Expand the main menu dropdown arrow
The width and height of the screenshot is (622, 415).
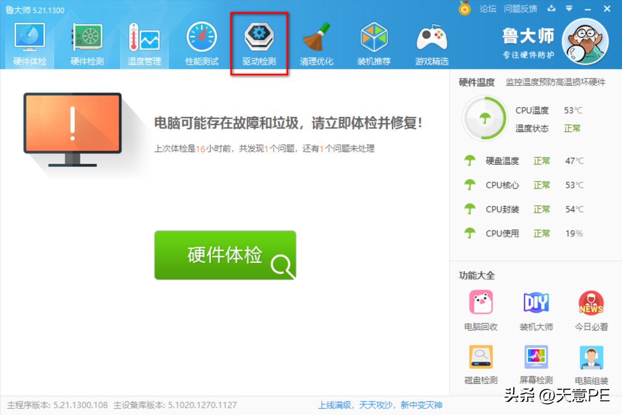pyautogui.click(x=569, y=8)
